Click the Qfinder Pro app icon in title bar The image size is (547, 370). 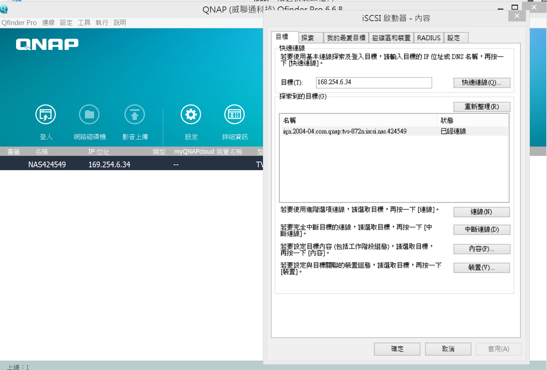pyautogui.click(x=4, y=9)
